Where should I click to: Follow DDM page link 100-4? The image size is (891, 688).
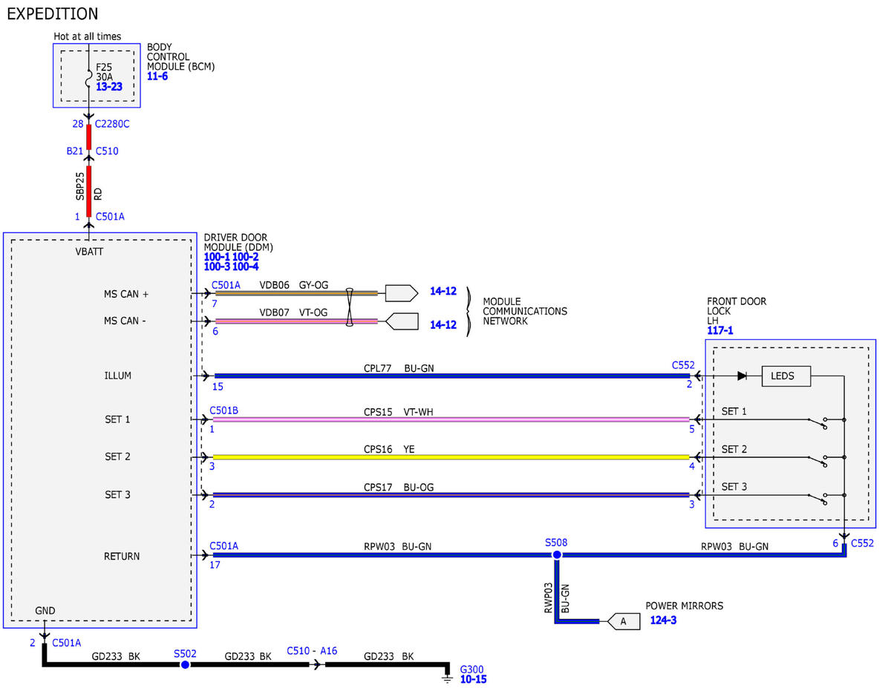click(246, 266)
